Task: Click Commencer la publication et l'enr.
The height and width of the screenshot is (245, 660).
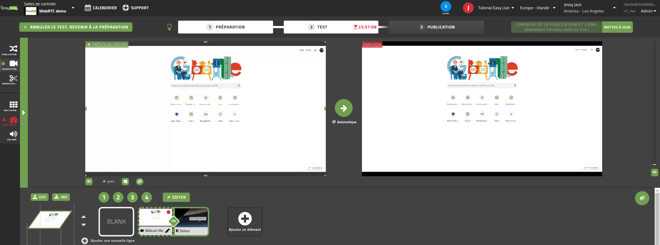Action: point(556,27)
